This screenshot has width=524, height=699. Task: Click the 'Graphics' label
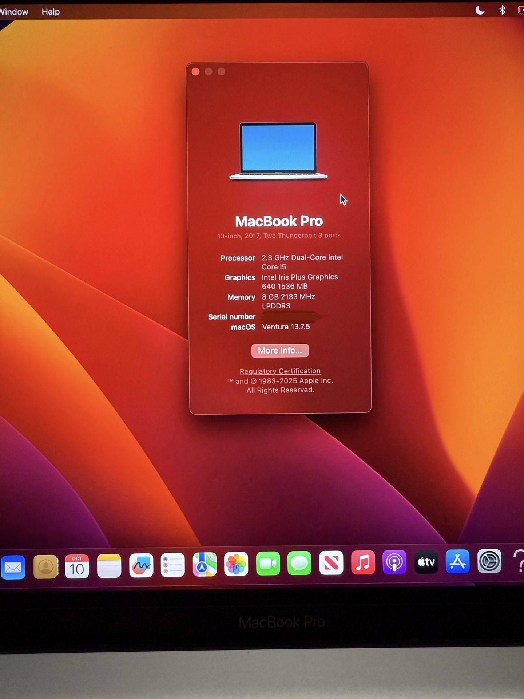240,277
